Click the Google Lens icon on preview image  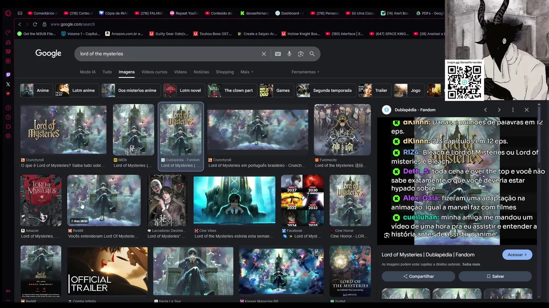tap(387, 235)
